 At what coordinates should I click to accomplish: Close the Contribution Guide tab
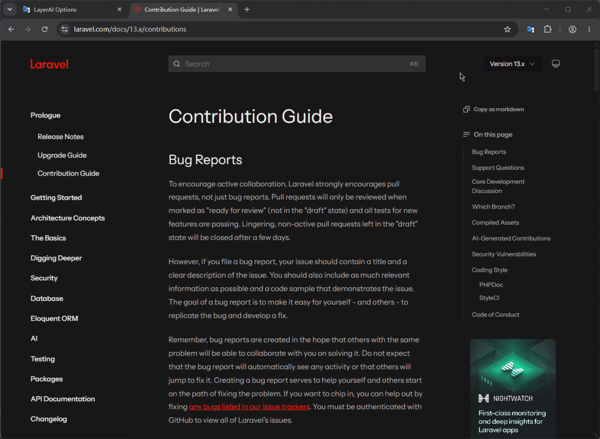tap(230, 9)
